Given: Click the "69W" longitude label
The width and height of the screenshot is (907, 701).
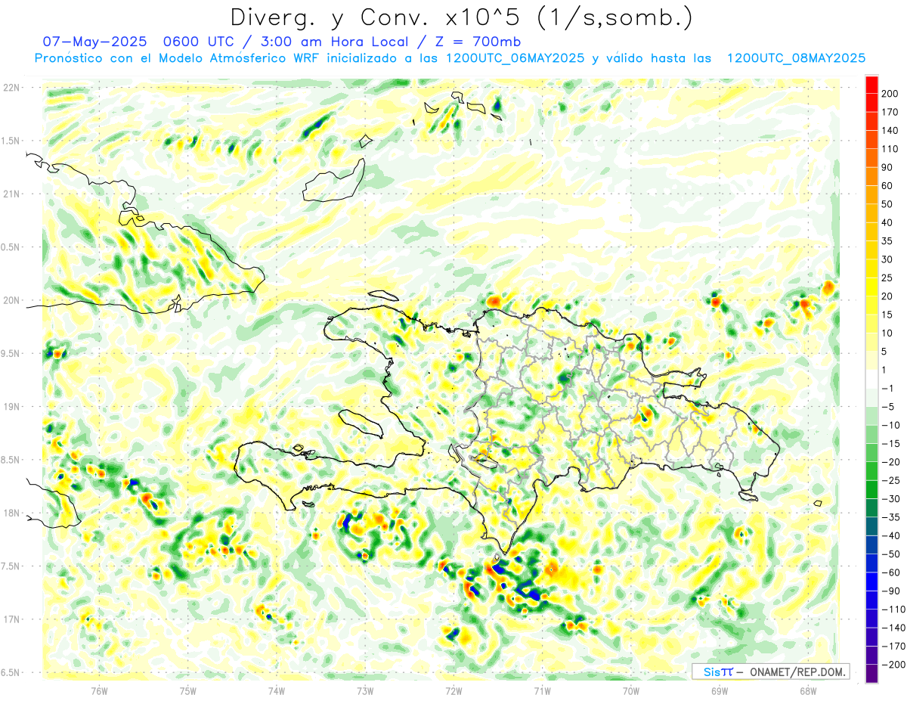Looking at the screenshot, I should pyautogui.click(x=720, y=691).
